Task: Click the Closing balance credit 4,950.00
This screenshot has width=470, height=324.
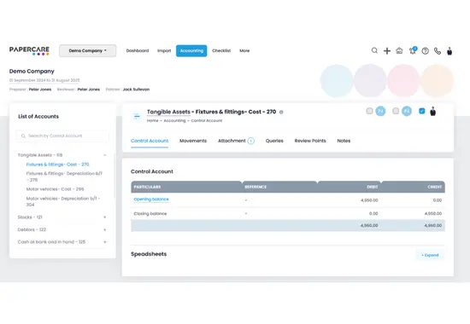Action: pyautogui.click(x=433, y=214)
